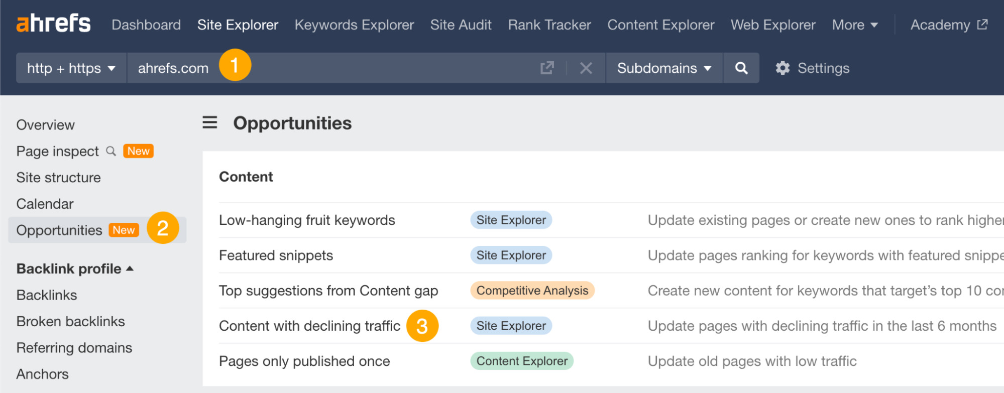Open the Subdomains mode dropdown

point(664,68)
